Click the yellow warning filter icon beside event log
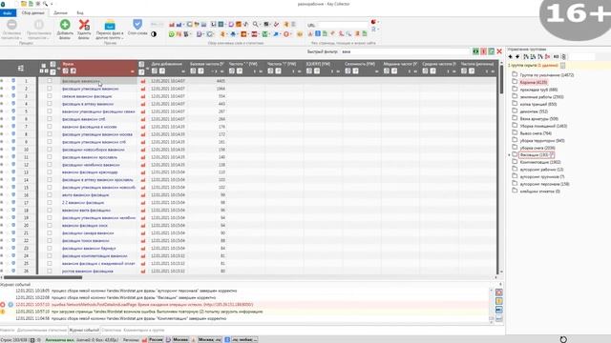The image size is (611, 343). click(x=498, y=301)
